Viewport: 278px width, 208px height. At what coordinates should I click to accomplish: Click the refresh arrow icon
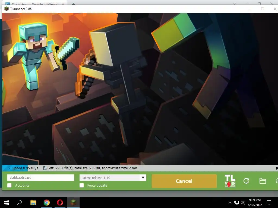(x=246, y=181)
